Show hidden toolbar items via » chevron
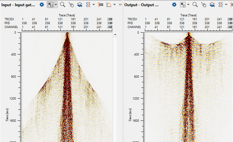Viewport: 233px width, 142px height. tap(120, 5)
